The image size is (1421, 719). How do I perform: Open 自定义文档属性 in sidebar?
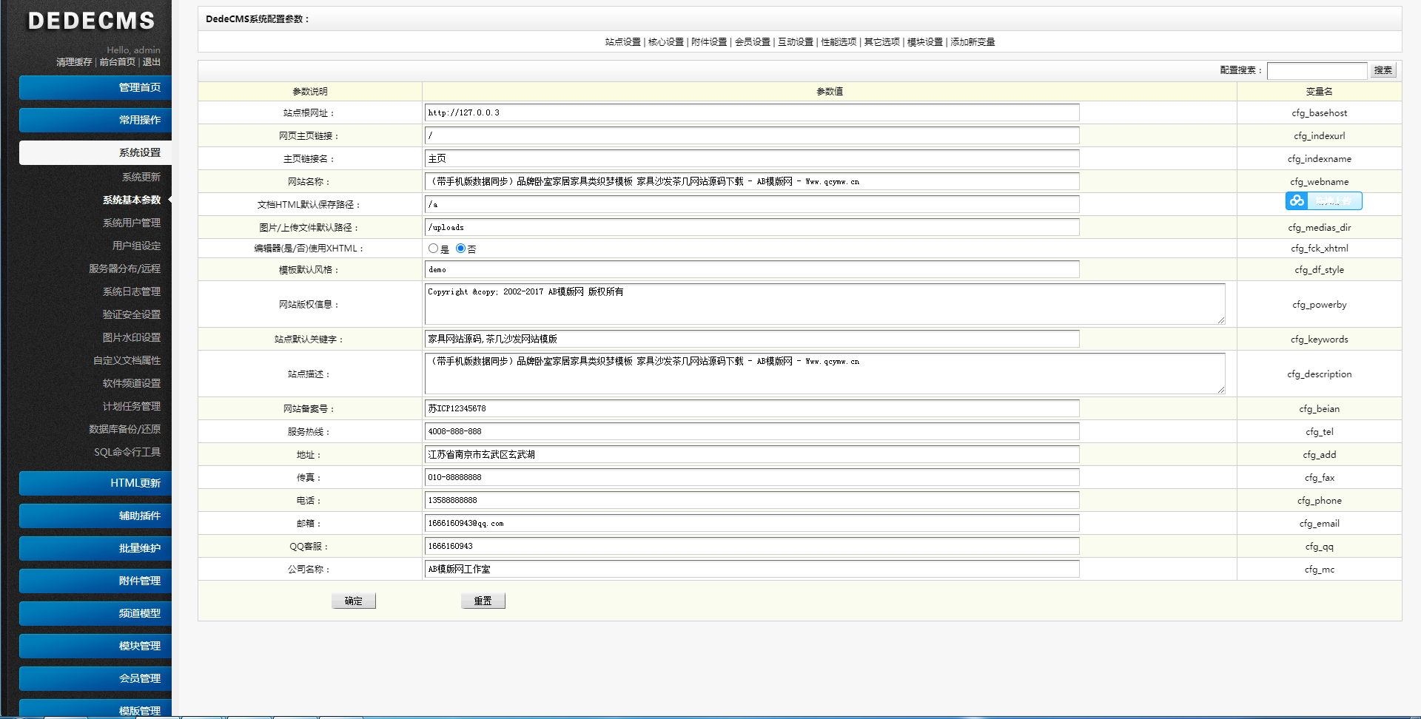pos(127,360)
